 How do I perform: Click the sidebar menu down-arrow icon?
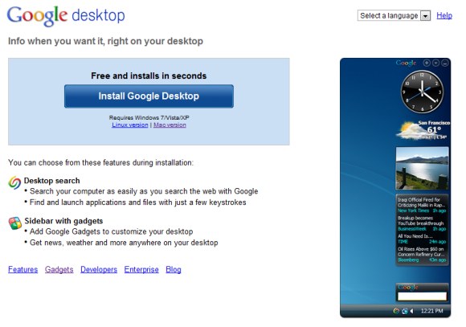click(x=436, y=63)
